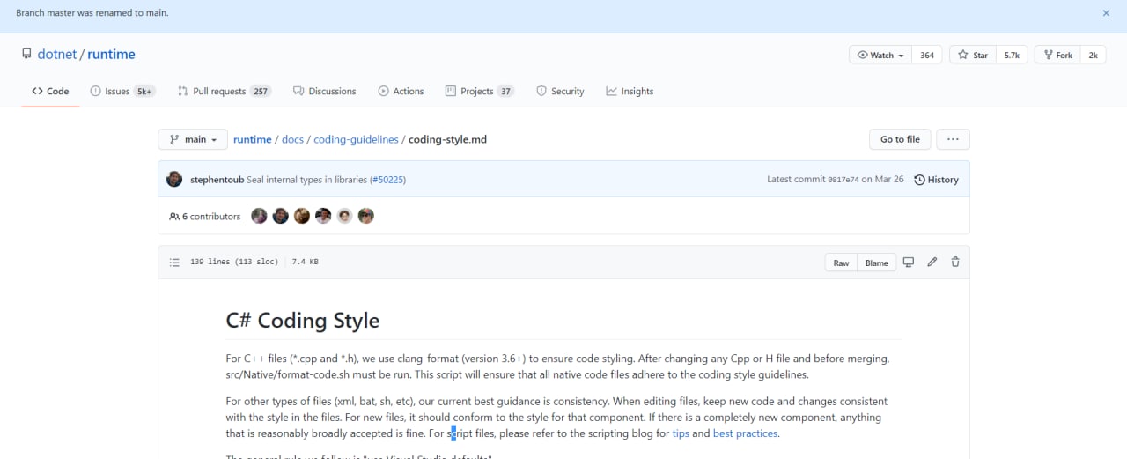
Task: Open the first contributor avatar
Action: coord(259,216)
